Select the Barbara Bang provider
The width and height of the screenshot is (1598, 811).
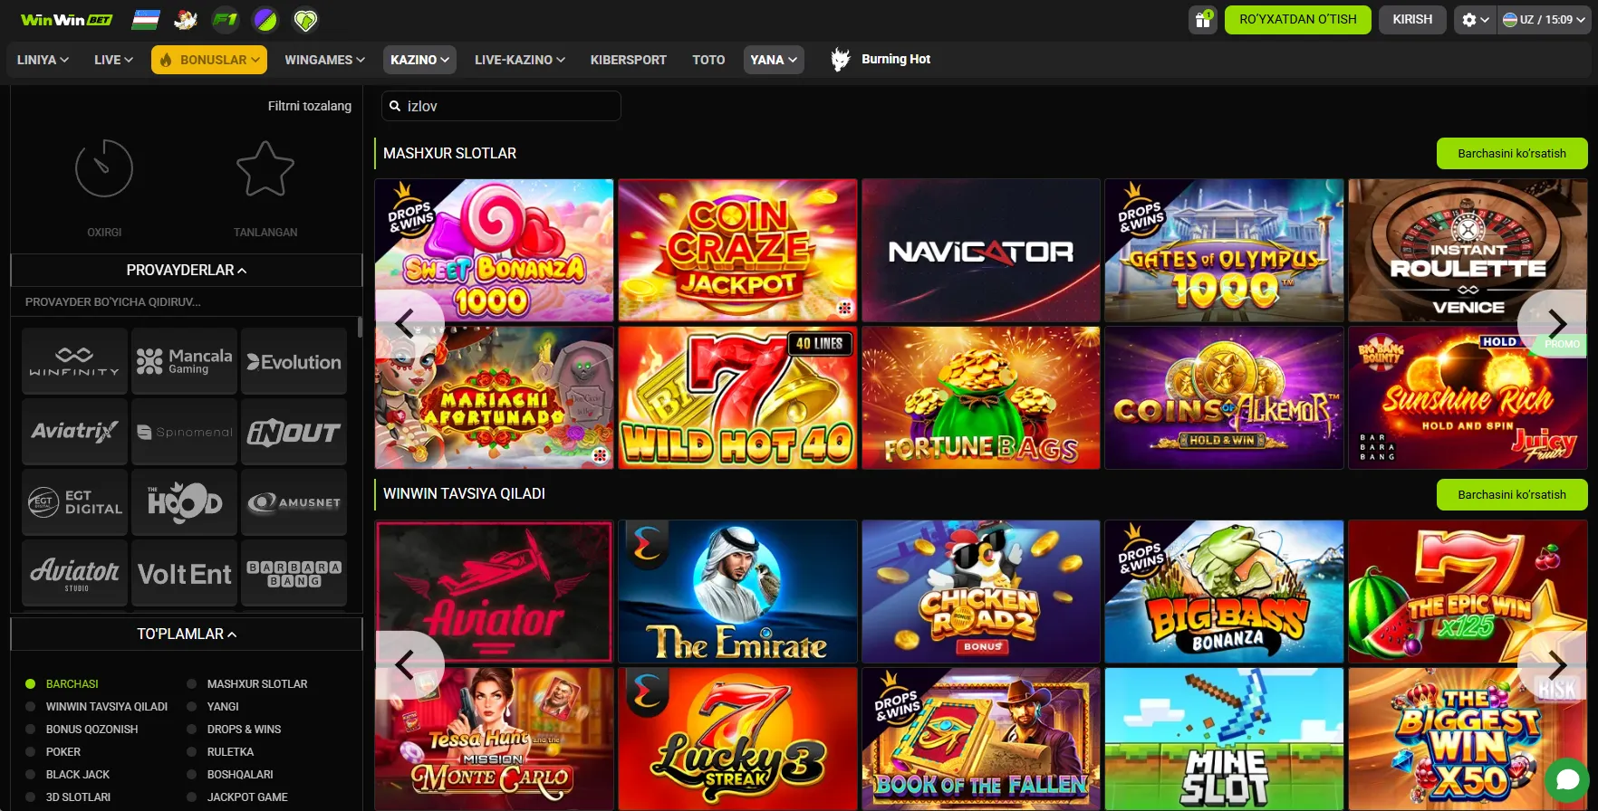pyautogui.click(x=294, y=573)
